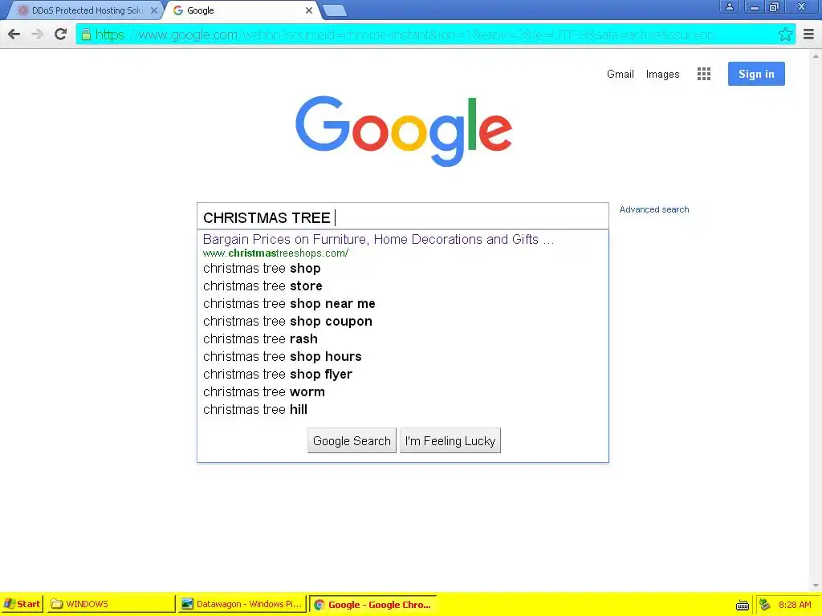Click the Chrome profile person icon

(729, 6)
